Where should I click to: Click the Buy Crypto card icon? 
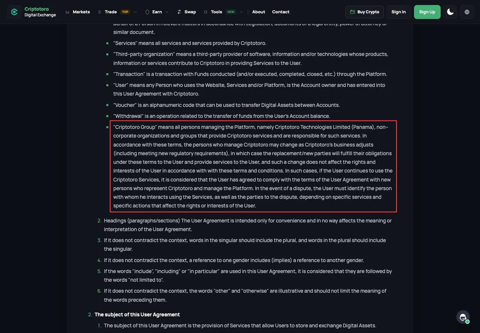point(352,12)
